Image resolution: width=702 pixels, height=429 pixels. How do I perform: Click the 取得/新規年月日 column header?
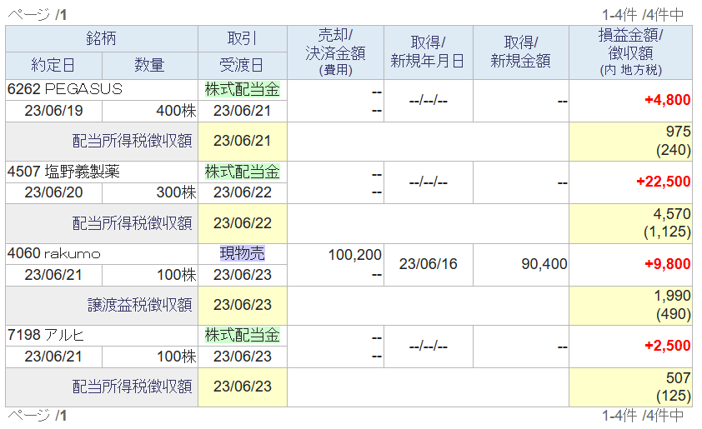tap(428, 52)
